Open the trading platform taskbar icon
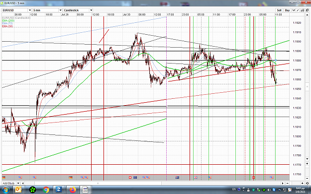Viewport: 311px width, 194px height. tap(86, 190)
